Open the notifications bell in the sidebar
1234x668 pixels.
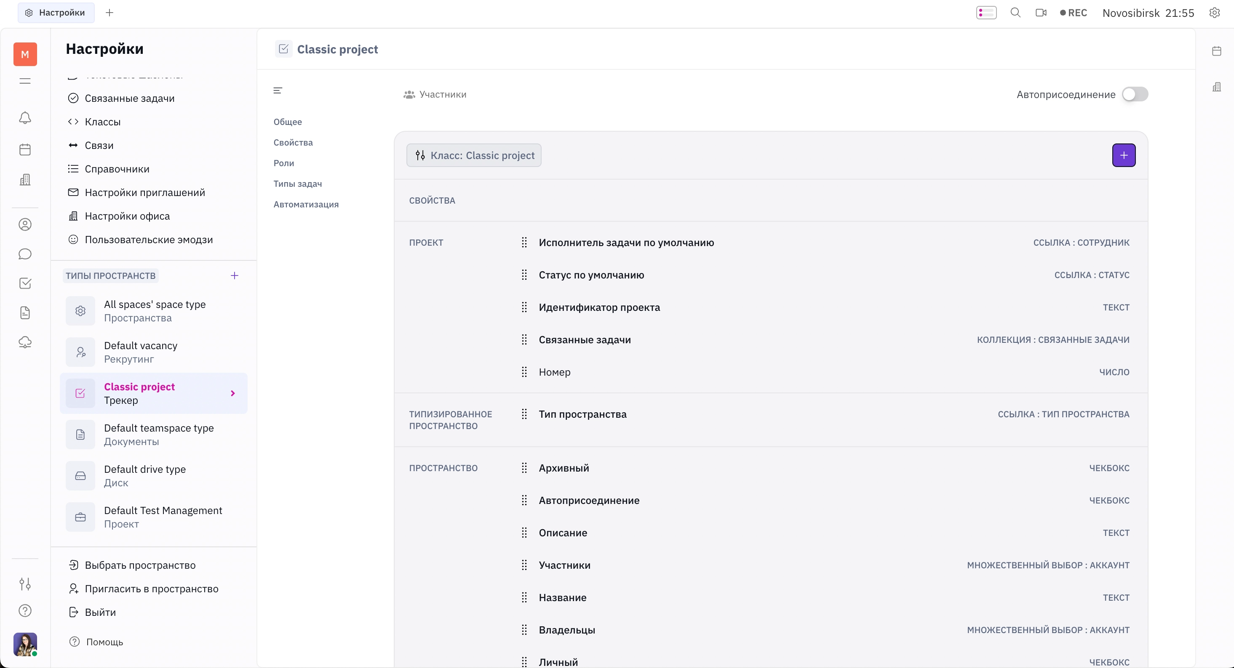25,118
